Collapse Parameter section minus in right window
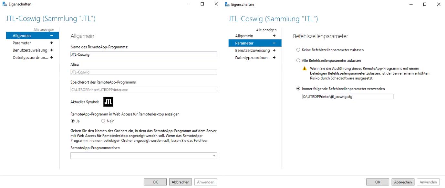 point(274,43)
